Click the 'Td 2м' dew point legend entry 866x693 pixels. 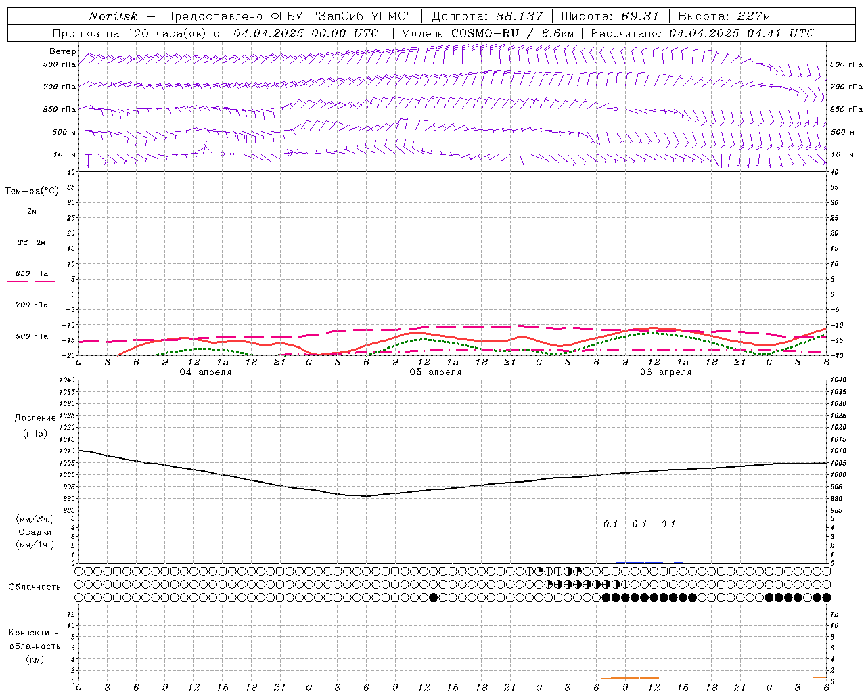click(32, 242)
